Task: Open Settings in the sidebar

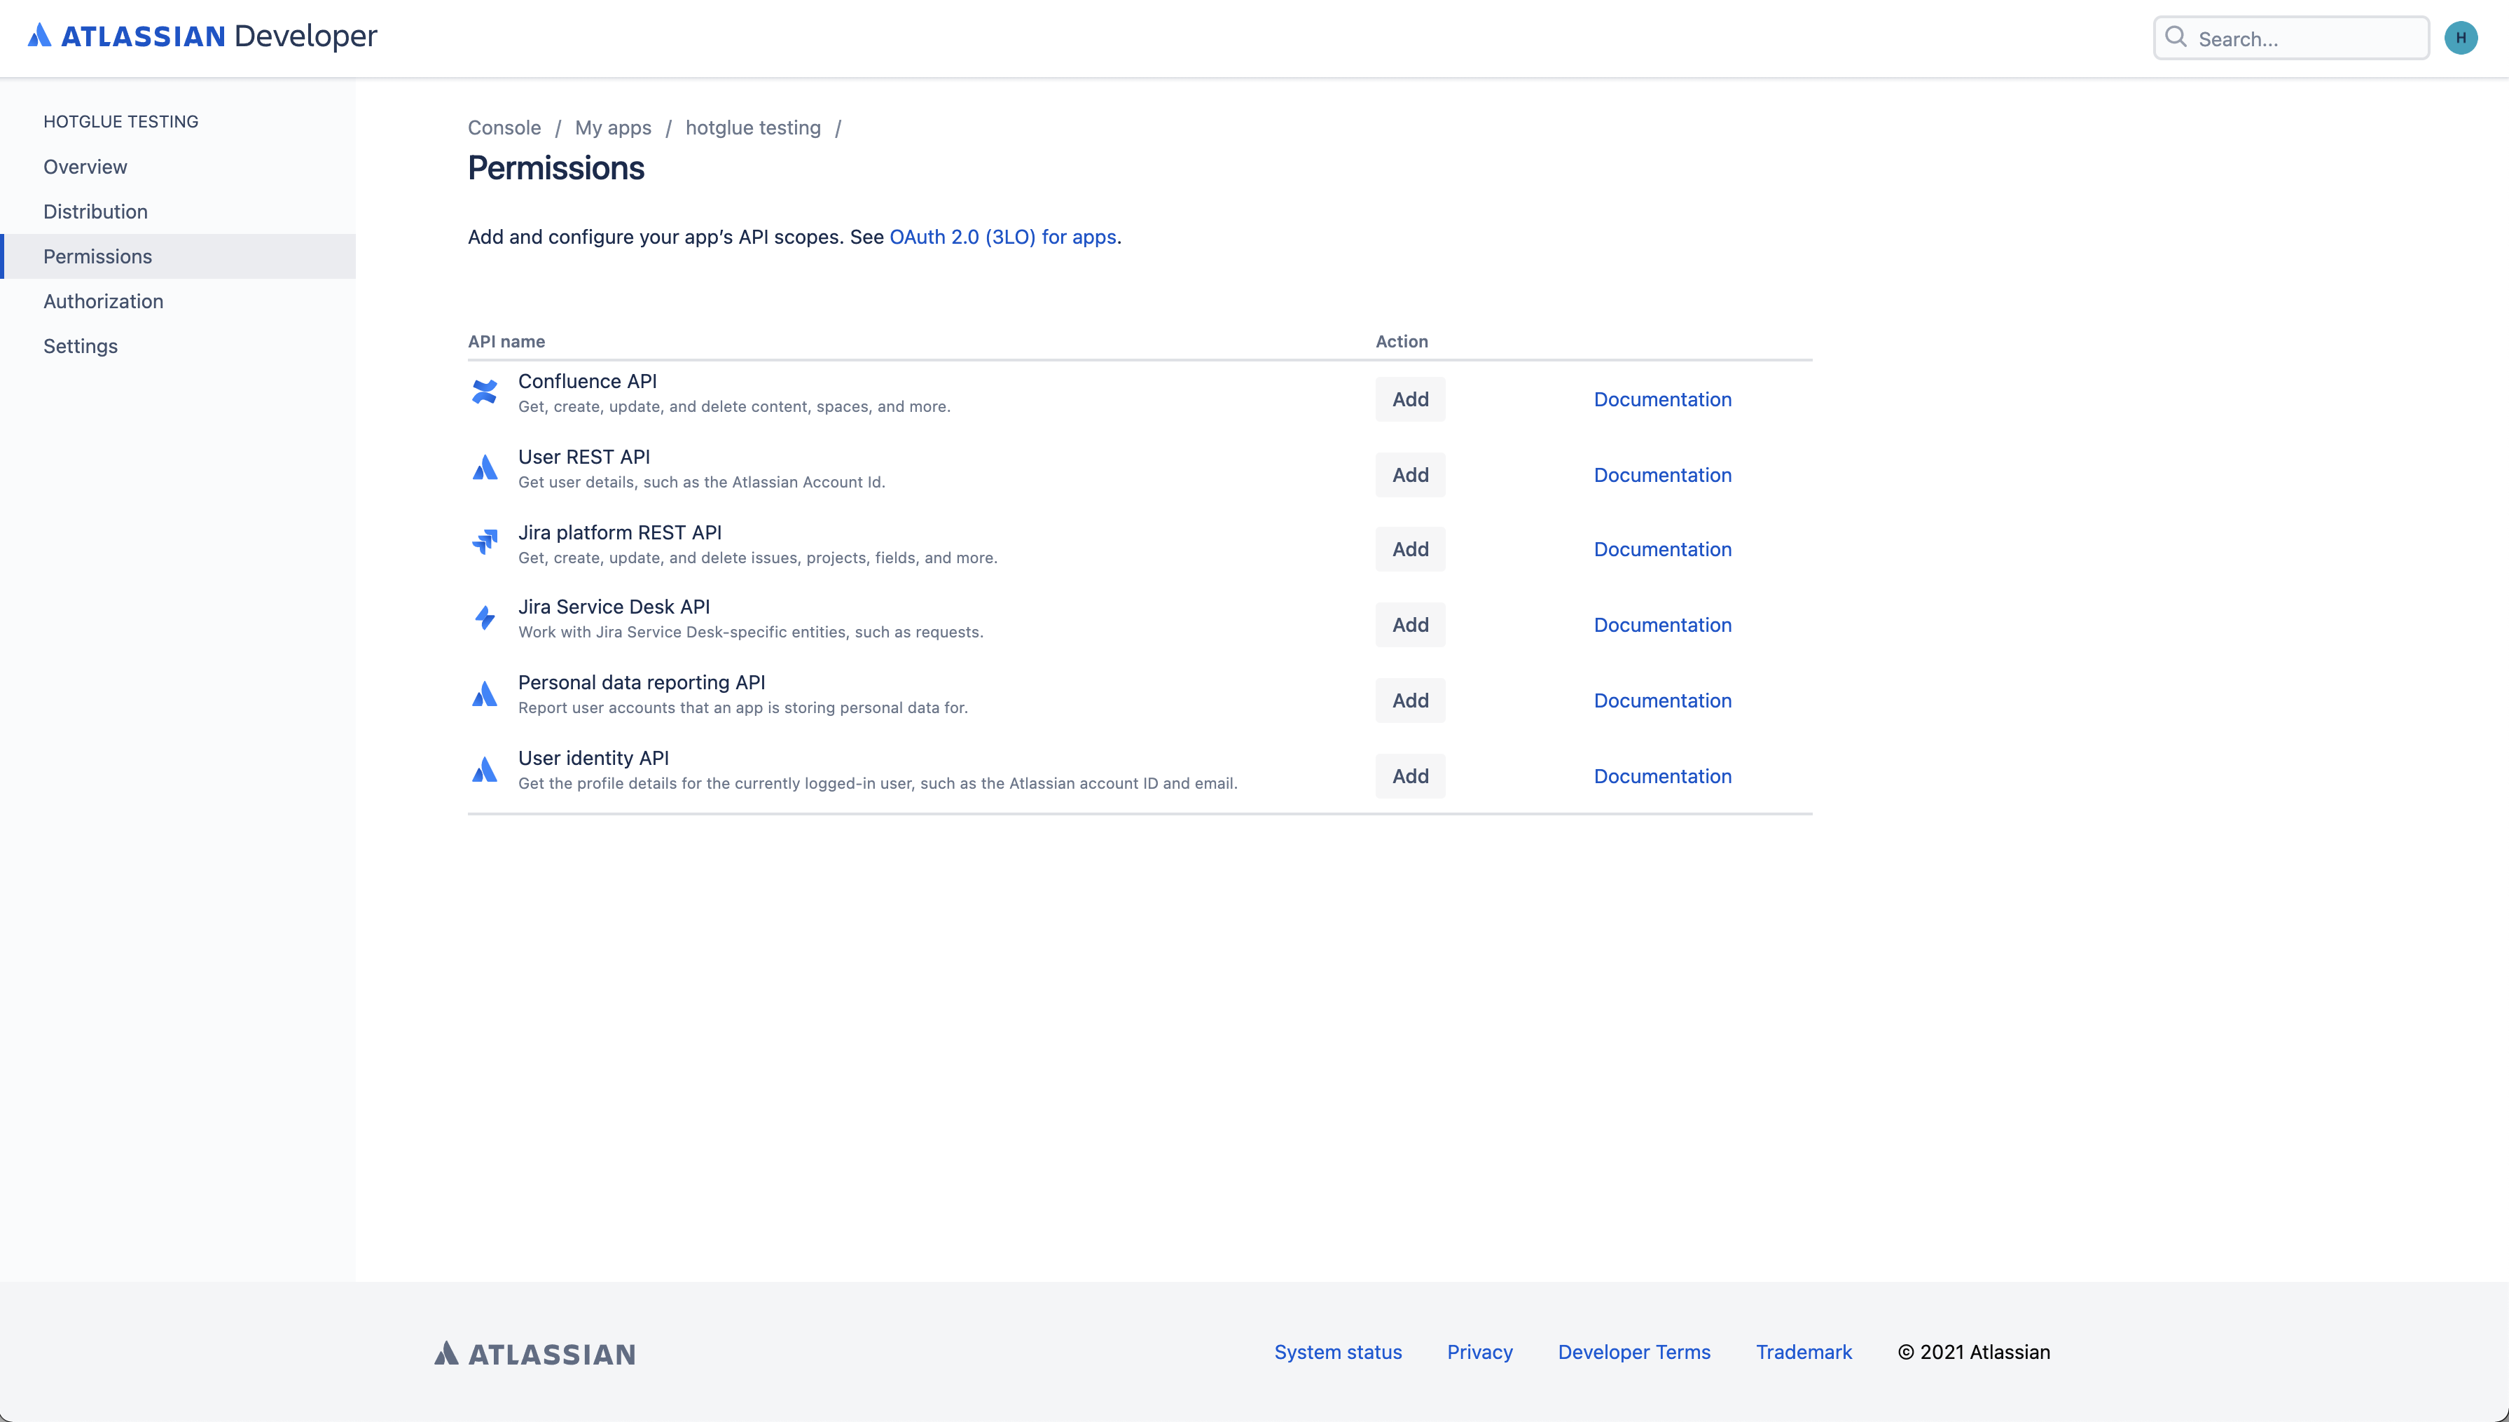Action: coord(80,347)
